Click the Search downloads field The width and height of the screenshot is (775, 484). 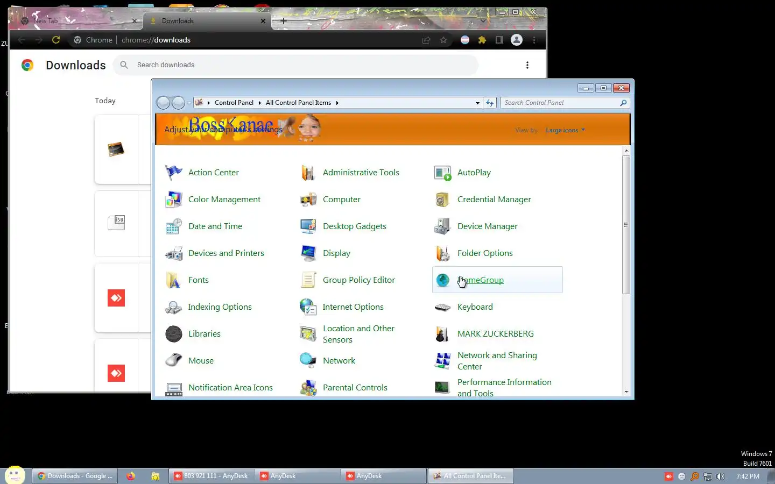[x=296, y=65]
